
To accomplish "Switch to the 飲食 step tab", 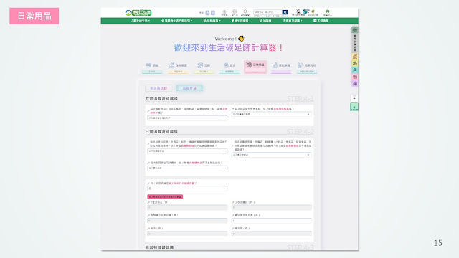I will [x=229, y=67].
